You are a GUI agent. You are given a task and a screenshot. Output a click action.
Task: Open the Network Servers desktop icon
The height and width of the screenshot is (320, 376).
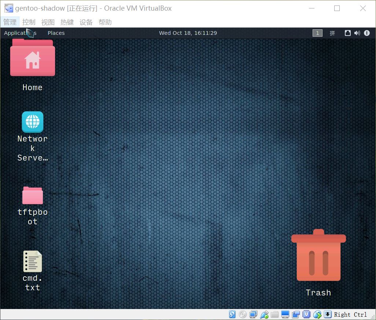click(33, 122)
